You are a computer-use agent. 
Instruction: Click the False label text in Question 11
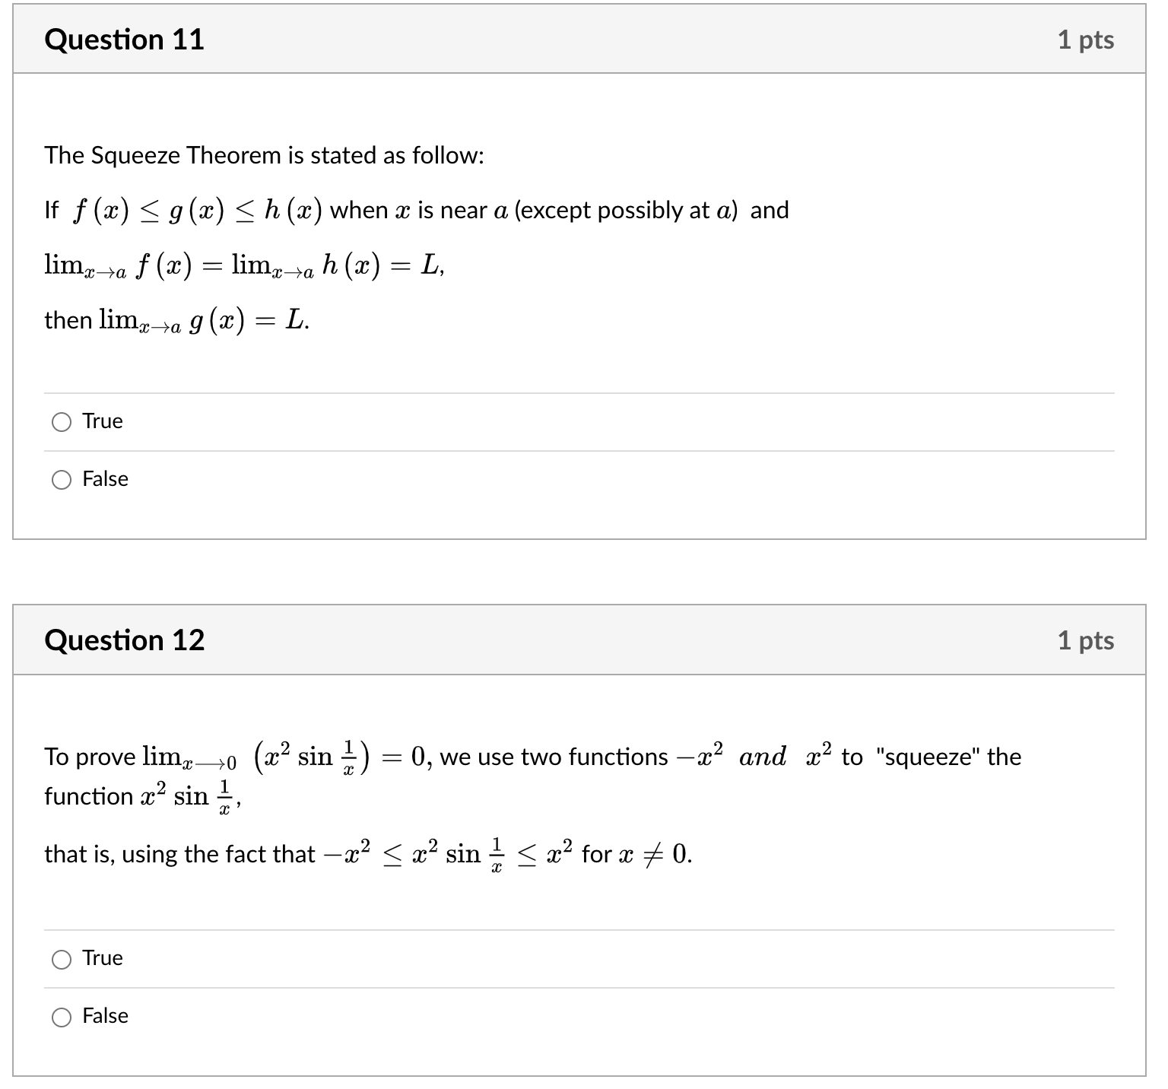click(x=105, y=479)
